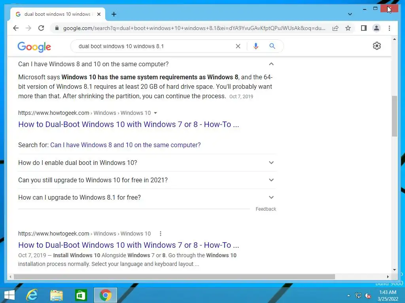
Task: Open Google quick settings gear
Action: coord(377,46)
